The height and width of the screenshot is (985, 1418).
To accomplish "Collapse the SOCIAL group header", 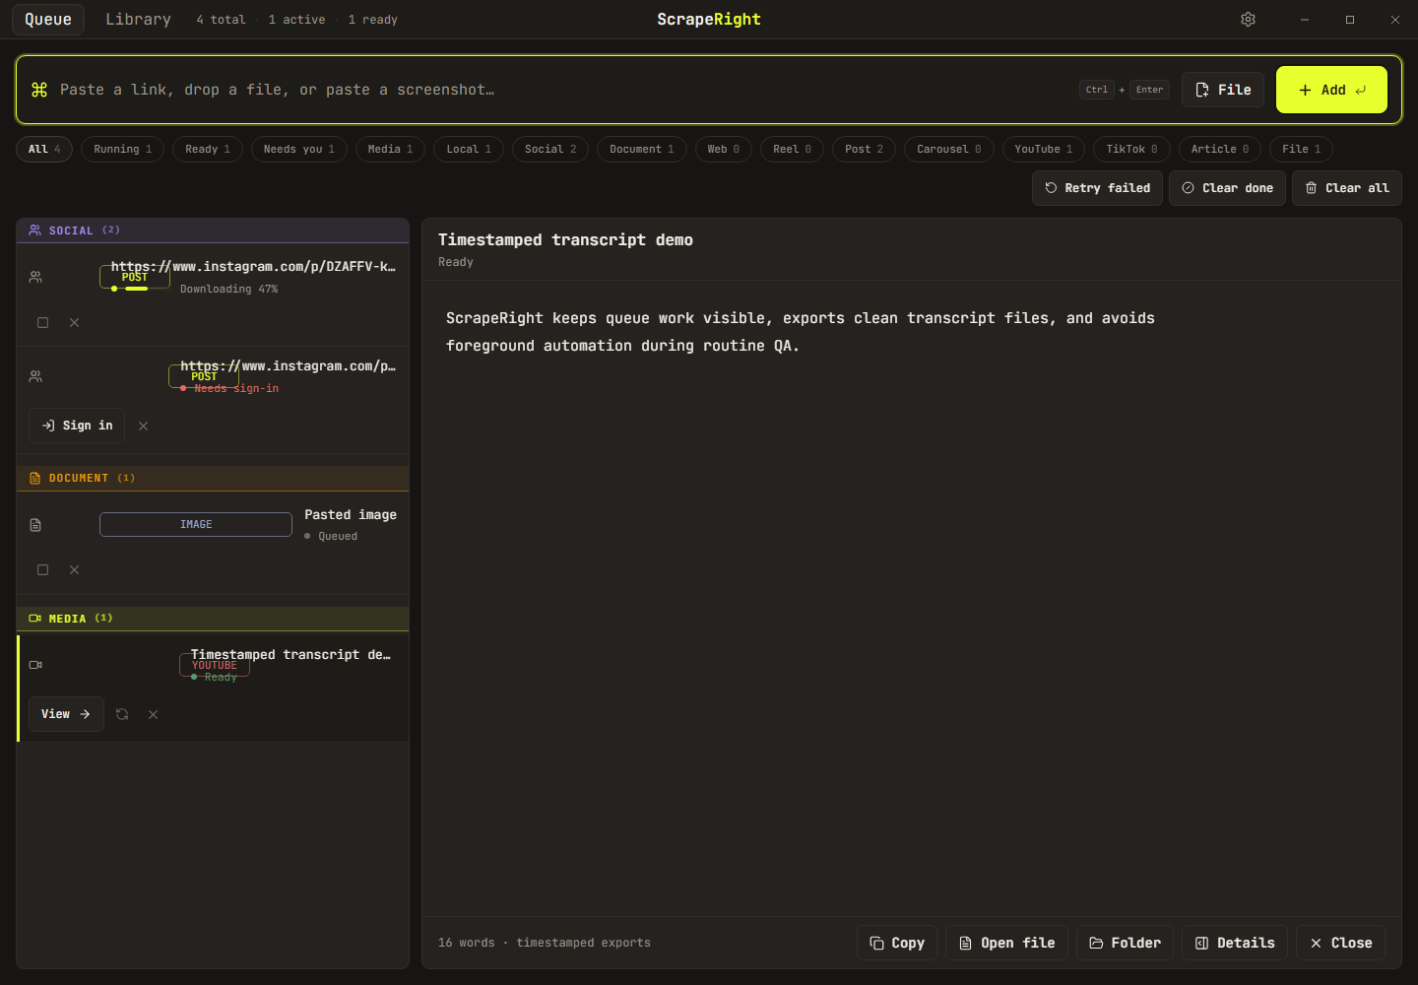I will click(x=213, y=230).
